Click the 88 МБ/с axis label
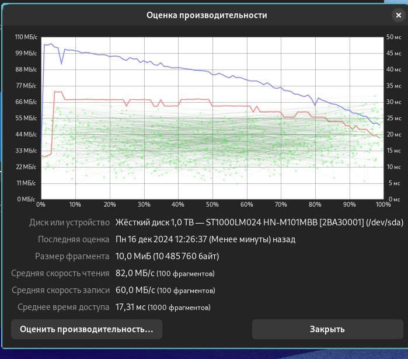 26,69
